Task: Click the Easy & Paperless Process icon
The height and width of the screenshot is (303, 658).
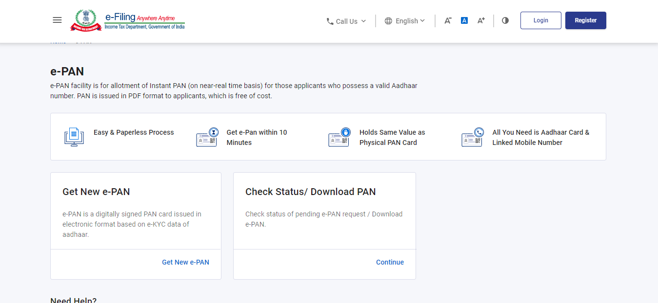Action: [74, 137]
